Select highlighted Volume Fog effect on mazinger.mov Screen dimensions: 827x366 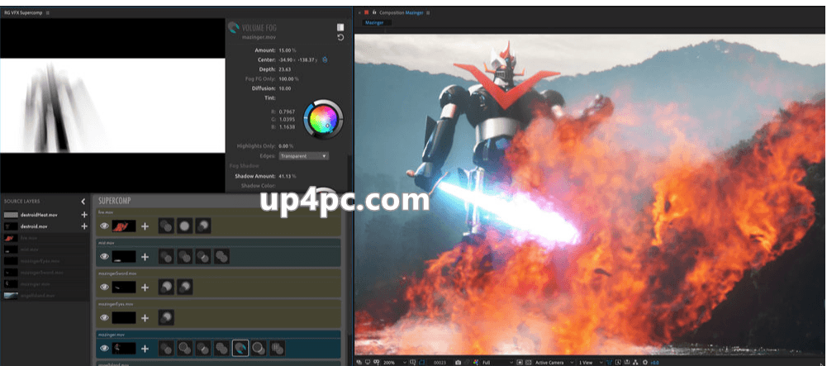tap(240, 348)
